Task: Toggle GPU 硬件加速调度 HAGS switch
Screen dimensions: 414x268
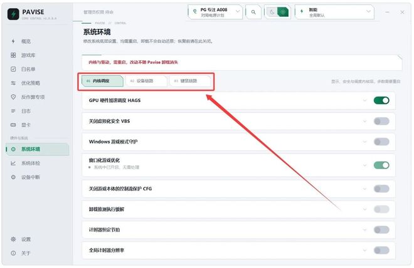Action: pyautogui.click(x=381, y=100)
